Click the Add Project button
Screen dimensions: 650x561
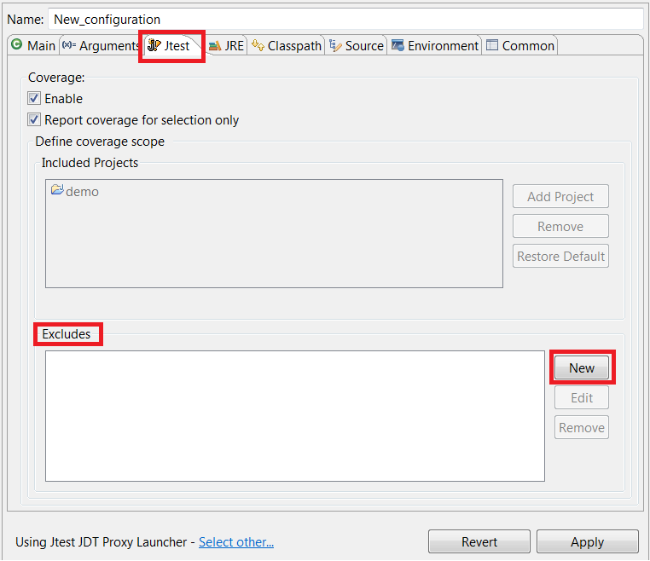pos(560,196)
